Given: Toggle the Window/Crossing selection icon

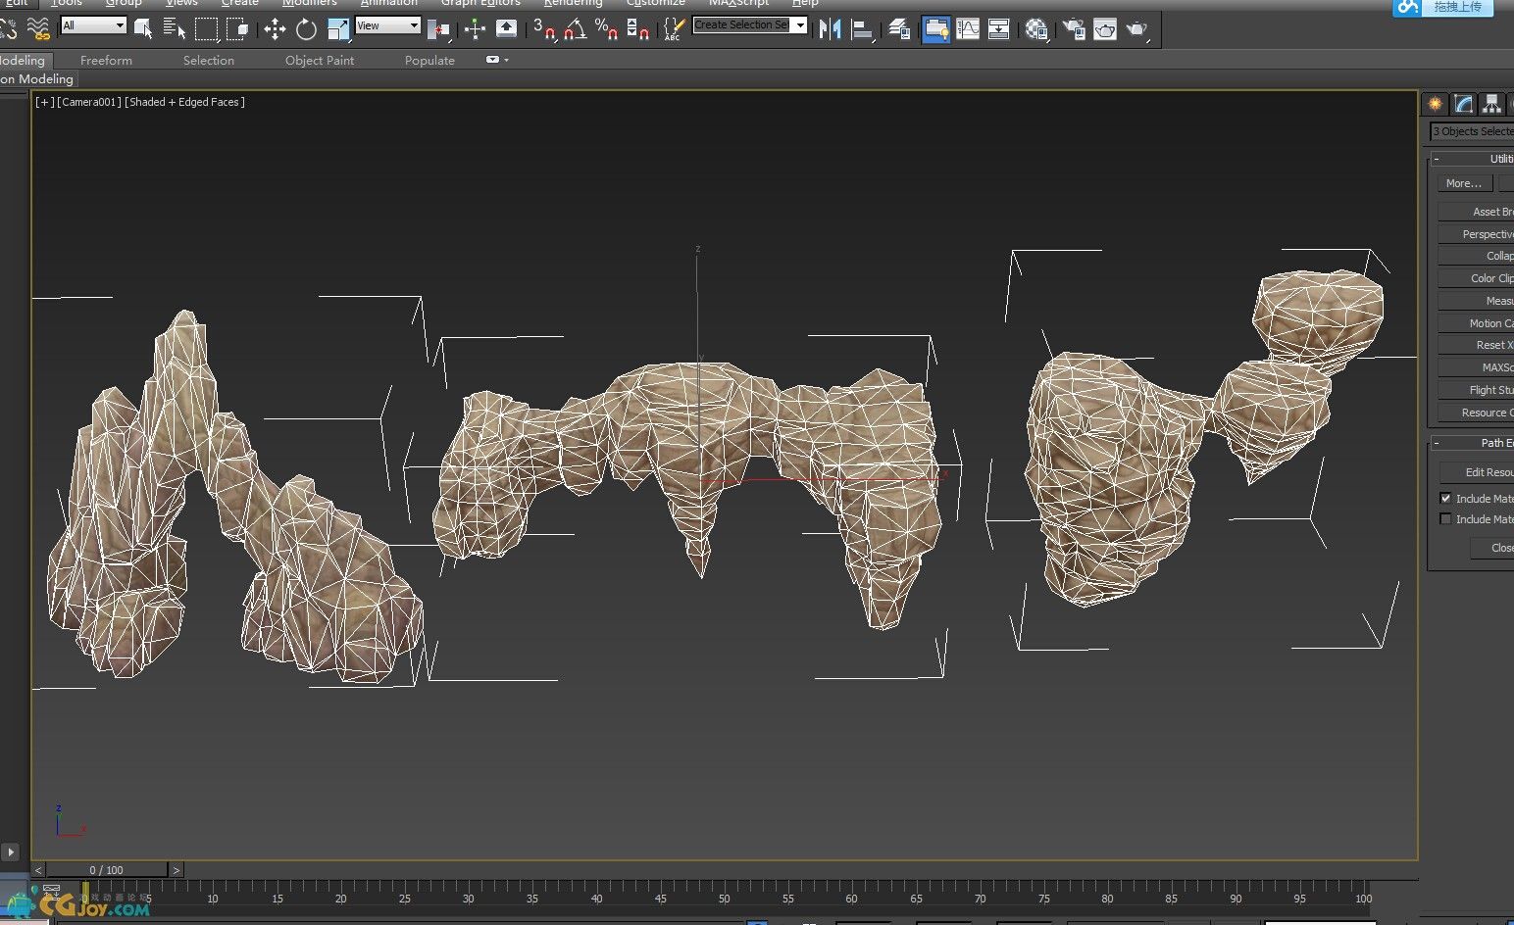Looking at the screenshot, I should click(238, 28).
